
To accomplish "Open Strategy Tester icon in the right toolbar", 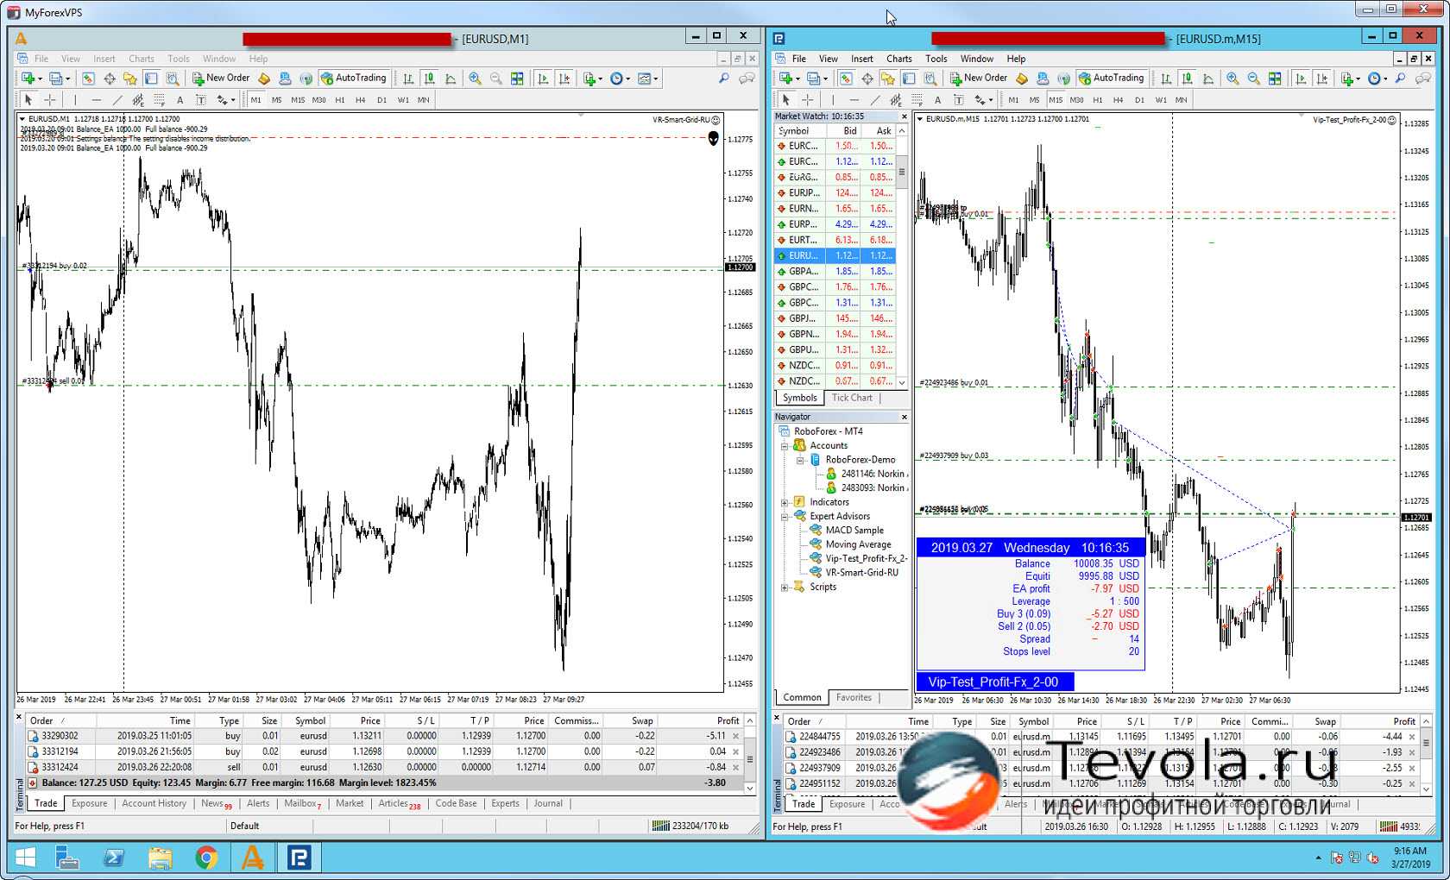I will 930,79.
